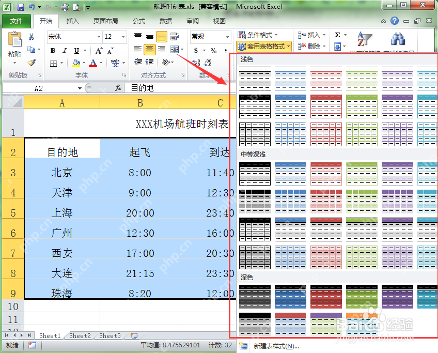Pick the solid dark green style under 深色
This screenshot has width=438, height=353.
click(x=362, y=297)
